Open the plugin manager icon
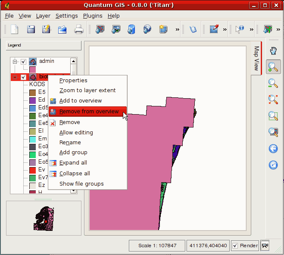The image size is (284, 255). point(193,29)
